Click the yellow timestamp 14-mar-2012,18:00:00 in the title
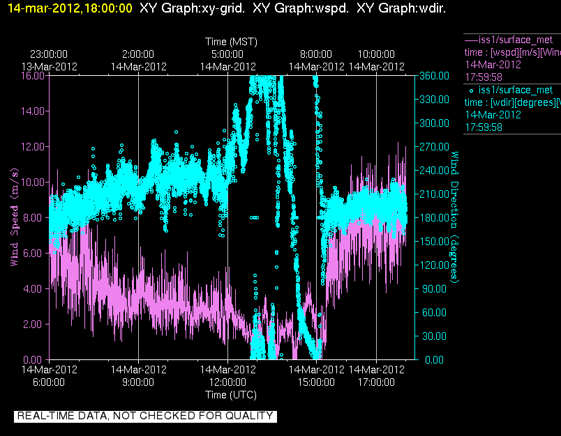The width and height of the screenshot is (561, 436). pos(70,8)
